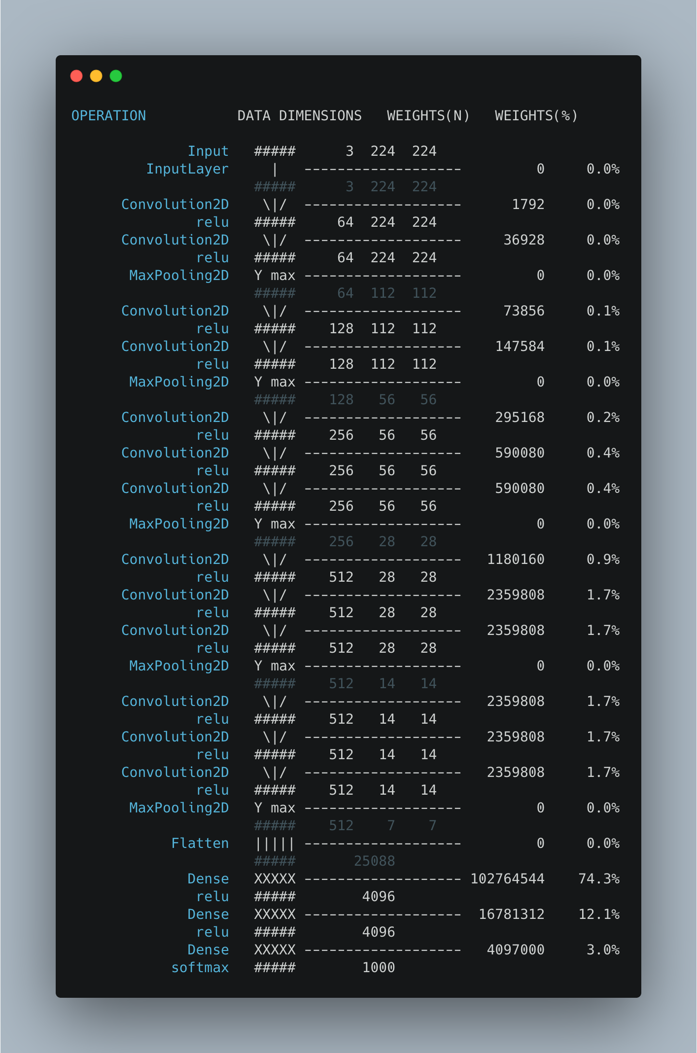Click the 12.1% weights percentage
The image size is (697, 1053).
pyautogui.click(x=599, y=914)
